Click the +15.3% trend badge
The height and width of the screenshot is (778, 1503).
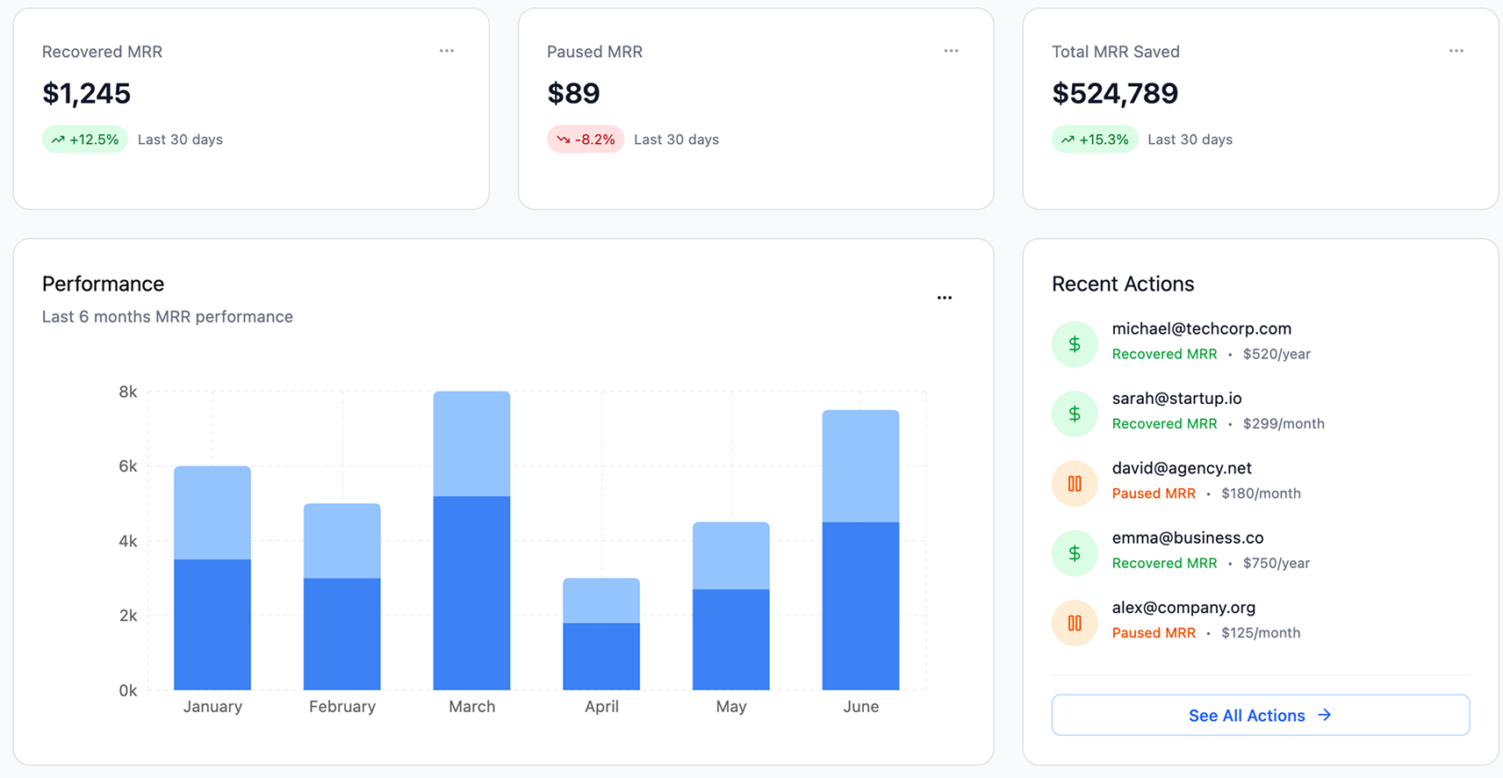pos(1094,140)
